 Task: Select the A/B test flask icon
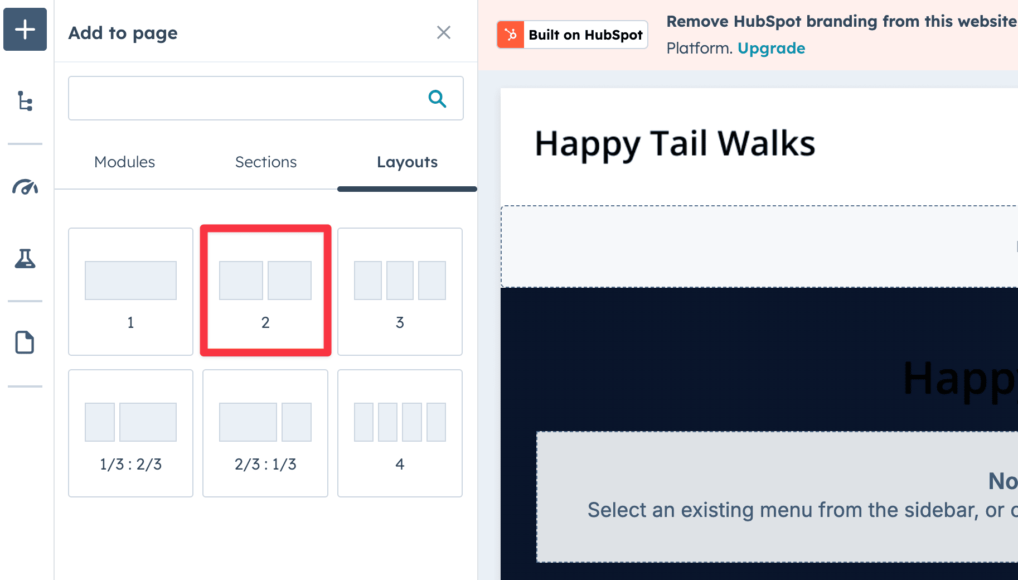(25, 259)
